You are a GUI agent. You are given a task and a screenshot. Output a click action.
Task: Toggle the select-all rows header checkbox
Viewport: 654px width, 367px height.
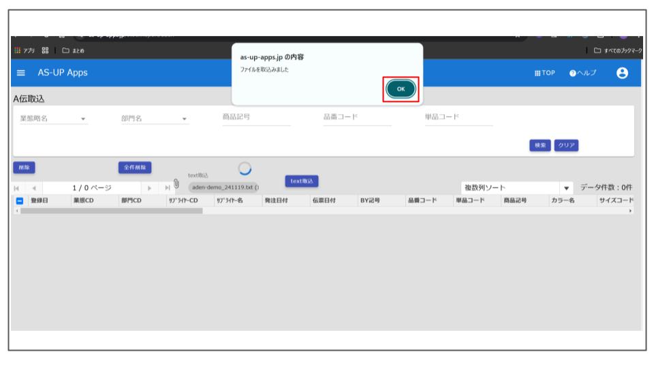pos(19,200)
